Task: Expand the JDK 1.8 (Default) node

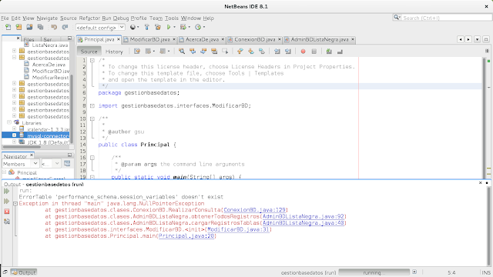Action: (14, 142)
